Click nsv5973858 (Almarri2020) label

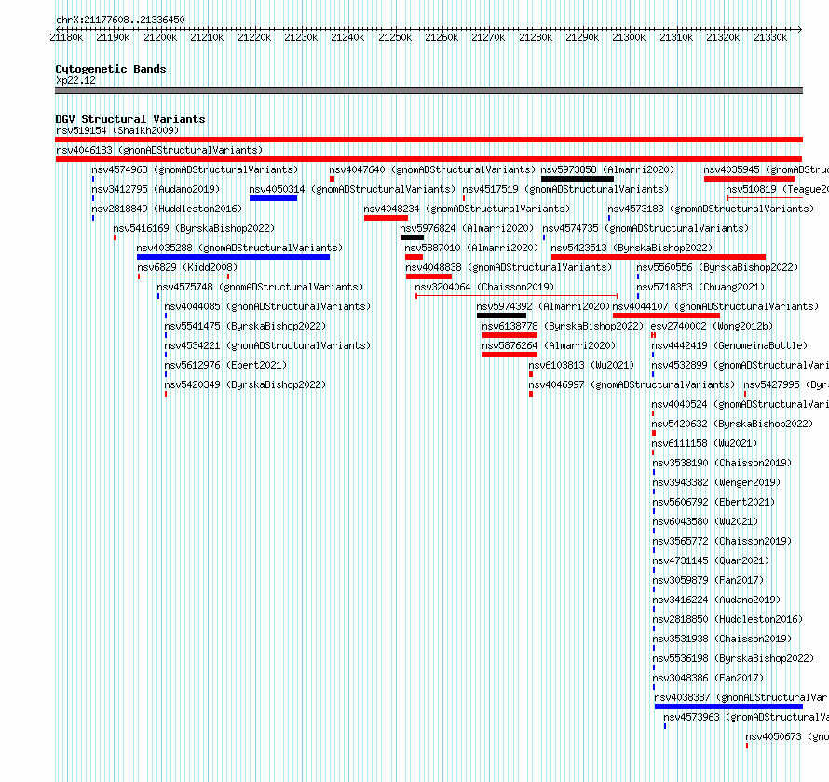607,169
